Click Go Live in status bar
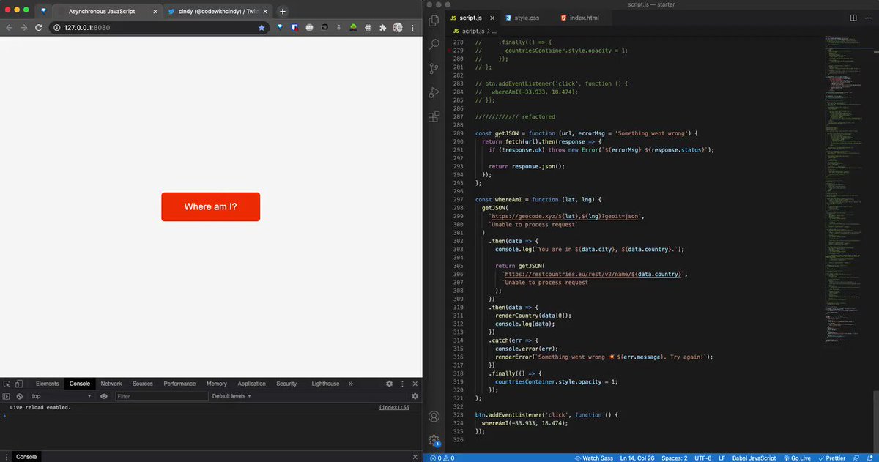 [x=799, y=458]
